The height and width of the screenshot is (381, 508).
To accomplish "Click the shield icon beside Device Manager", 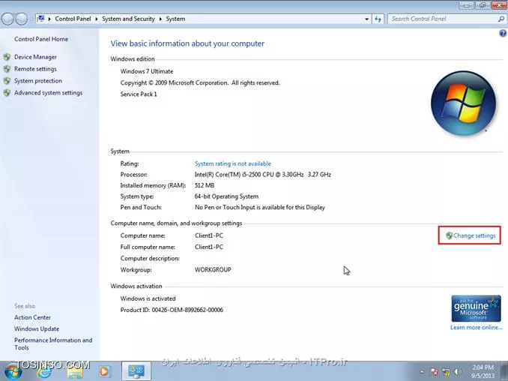I will pos(7,57).
